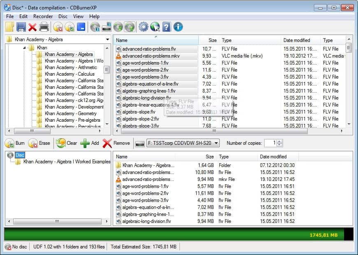Screen dimensions: 358x255
Task: Open help question mark icon
Action: pyautogui.click(x=167, y=27)
